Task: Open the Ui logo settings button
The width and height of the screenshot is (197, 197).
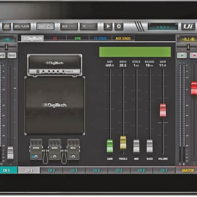Action: point(188,27)
